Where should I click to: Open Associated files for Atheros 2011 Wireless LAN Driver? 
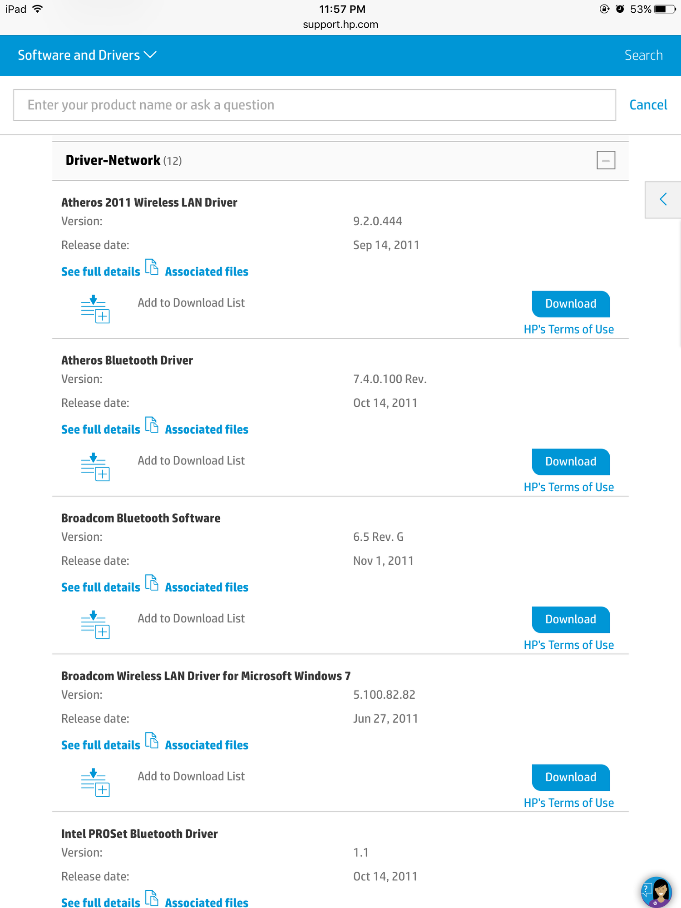207,271
